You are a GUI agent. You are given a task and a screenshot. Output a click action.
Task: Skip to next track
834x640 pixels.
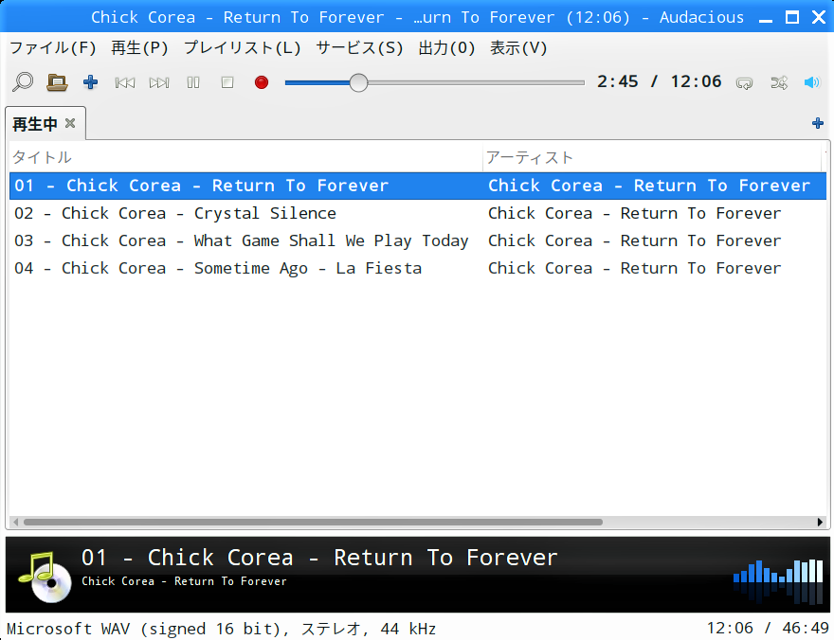pos(159,83)
